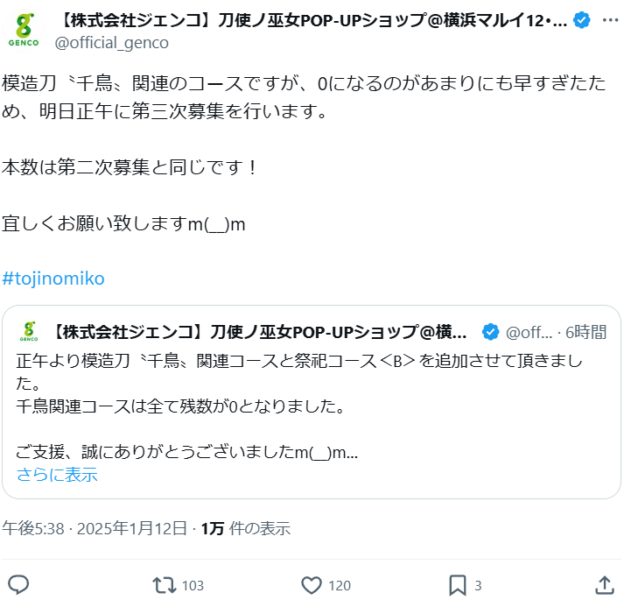
Task: Click the blue verified badge beside the main author name
Action: 581,20
